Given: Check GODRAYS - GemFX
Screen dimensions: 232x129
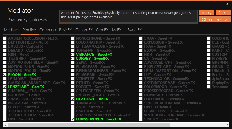Looking at the screenshot, I should click(x=5, y=95).
